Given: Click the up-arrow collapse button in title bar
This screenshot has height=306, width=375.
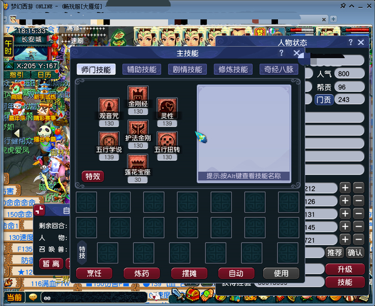Looking at the screenshot, I should tap(352, 6).
